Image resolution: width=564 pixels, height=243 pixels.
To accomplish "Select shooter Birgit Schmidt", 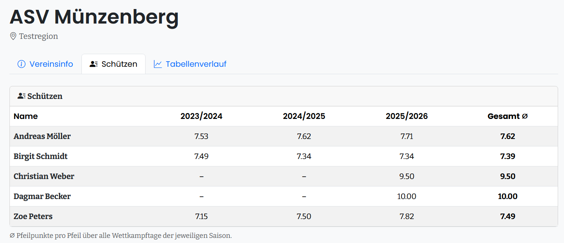I will click(41, 156).
